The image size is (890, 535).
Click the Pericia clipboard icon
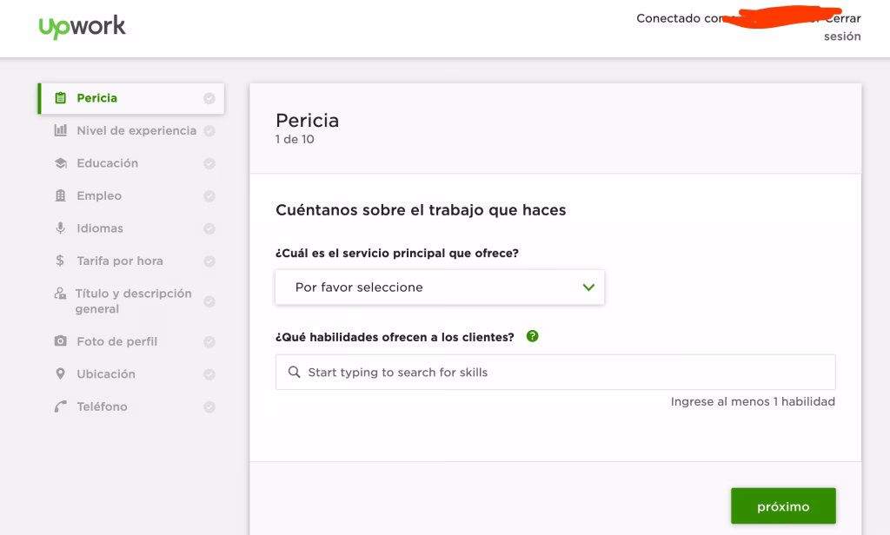pos(59,98)
